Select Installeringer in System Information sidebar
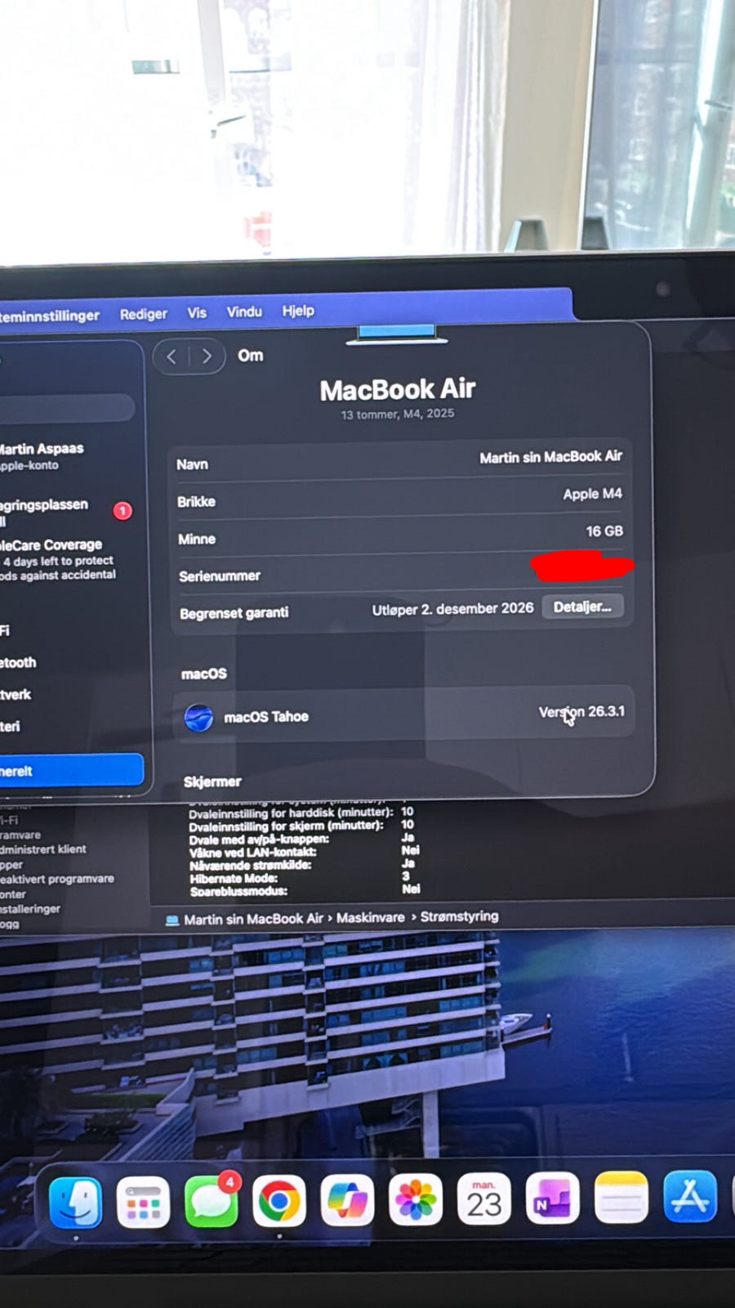Image resolution: width=735 pixels, height=1308 pixels. [x=30, y=909]
